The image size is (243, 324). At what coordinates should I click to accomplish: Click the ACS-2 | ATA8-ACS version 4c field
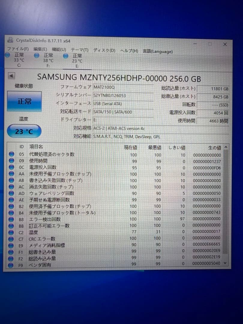click(x=161, y=128)
